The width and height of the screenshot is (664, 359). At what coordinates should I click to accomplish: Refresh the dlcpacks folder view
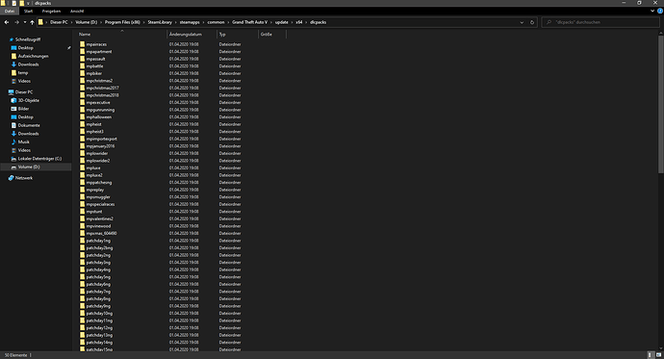[x=532, y=22]
